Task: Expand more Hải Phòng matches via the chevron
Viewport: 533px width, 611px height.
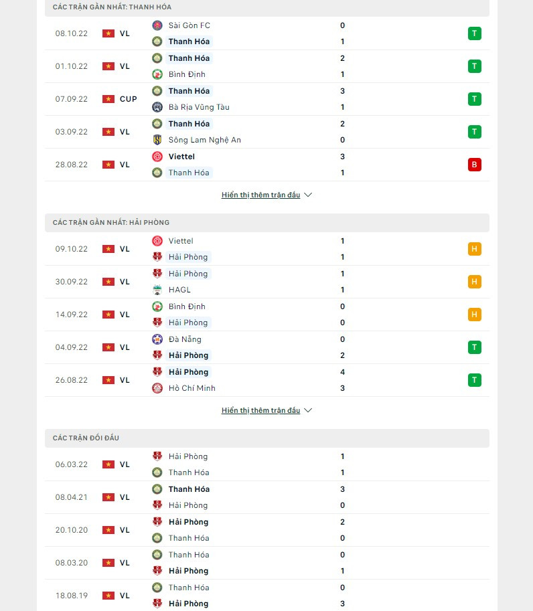Action: click(308, 411)
